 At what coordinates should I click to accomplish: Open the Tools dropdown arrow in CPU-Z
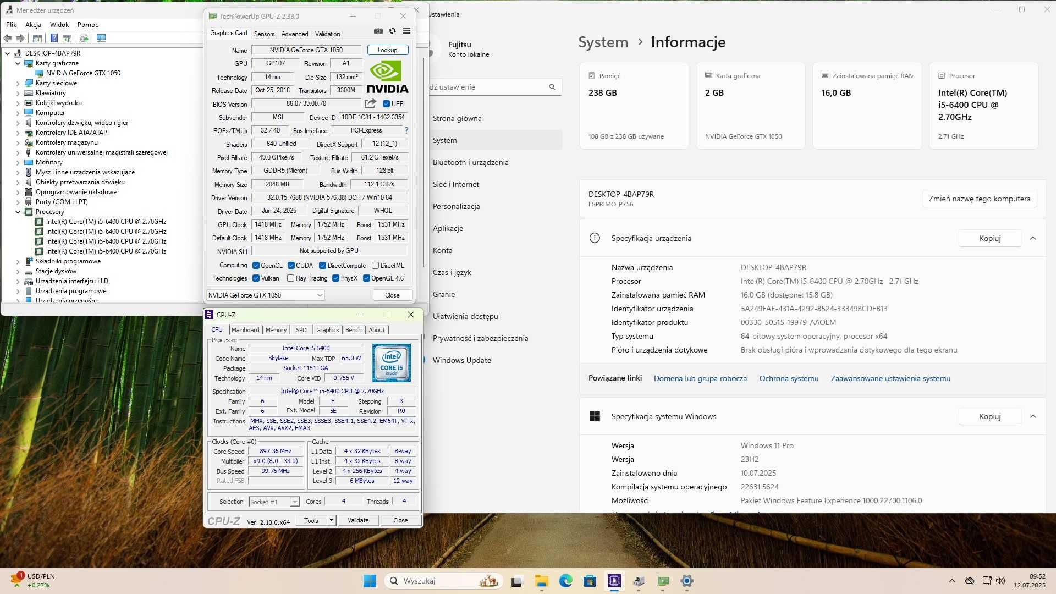(331, 520)
